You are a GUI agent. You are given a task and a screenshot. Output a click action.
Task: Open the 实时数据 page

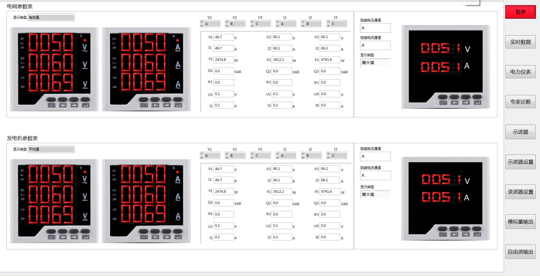coord(521,42)
